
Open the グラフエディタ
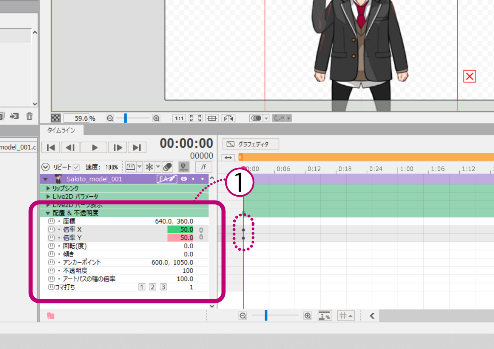(251, 144)
